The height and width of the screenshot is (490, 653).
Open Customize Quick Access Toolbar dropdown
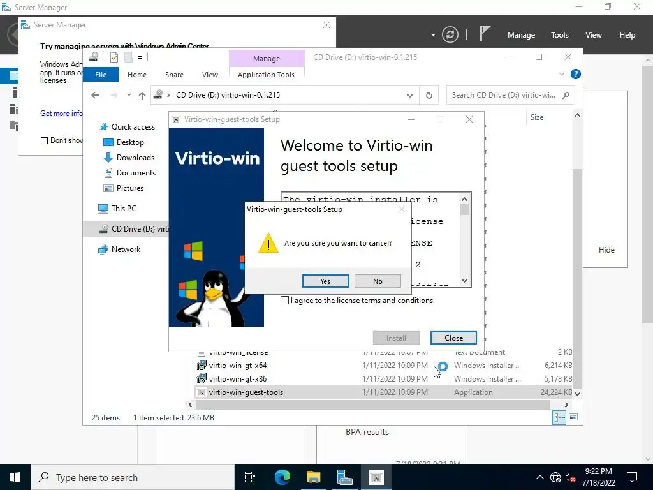click(140, 57)
